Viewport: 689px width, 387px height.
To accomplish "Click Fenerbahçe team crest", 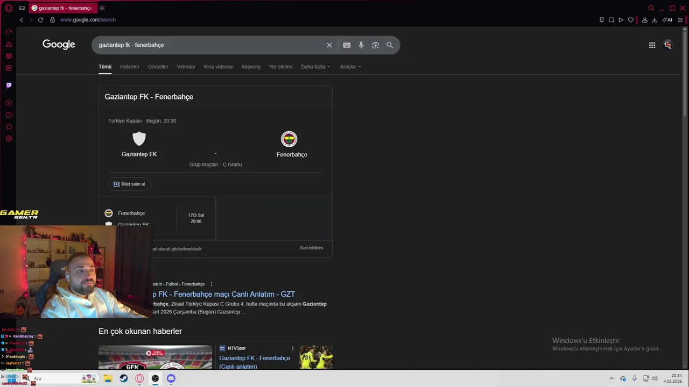I will pyautogui.click(x=289, y=139).
